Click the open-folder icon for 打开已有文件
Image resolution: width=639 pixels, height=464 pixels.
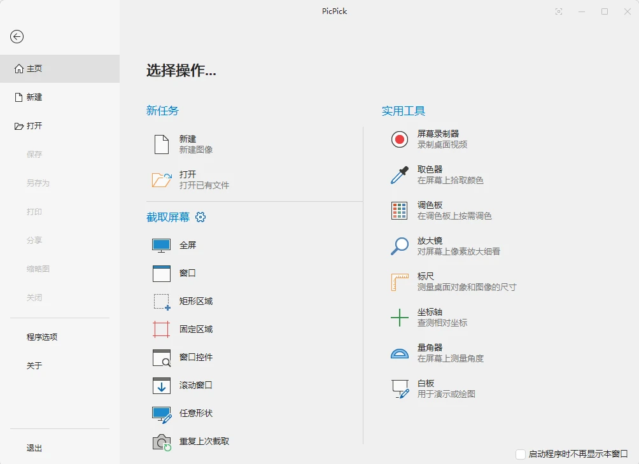(162, 179)
